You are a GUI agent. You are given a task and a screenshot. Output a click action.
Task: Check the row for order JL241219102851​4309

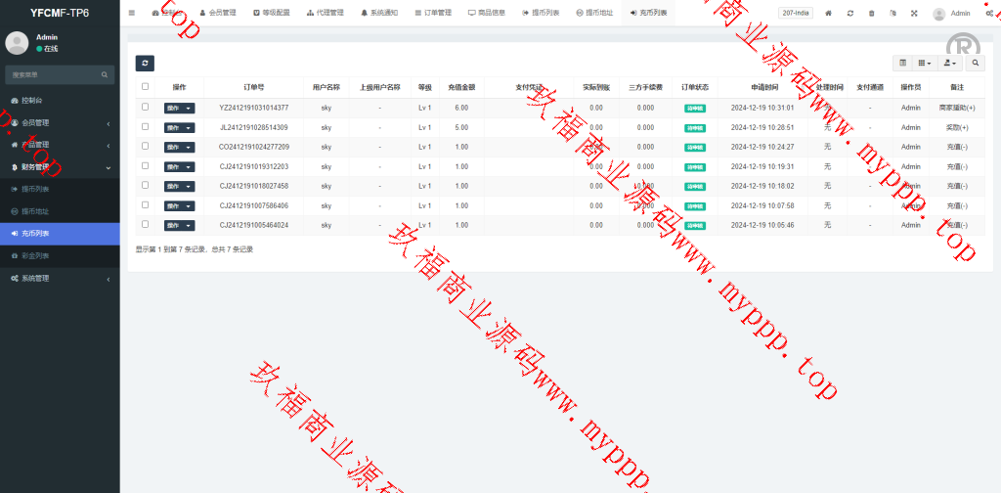[146, 127]
